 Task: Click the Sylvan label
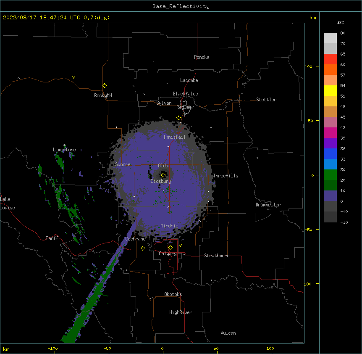pyautogui.click(x=164, y=103)
